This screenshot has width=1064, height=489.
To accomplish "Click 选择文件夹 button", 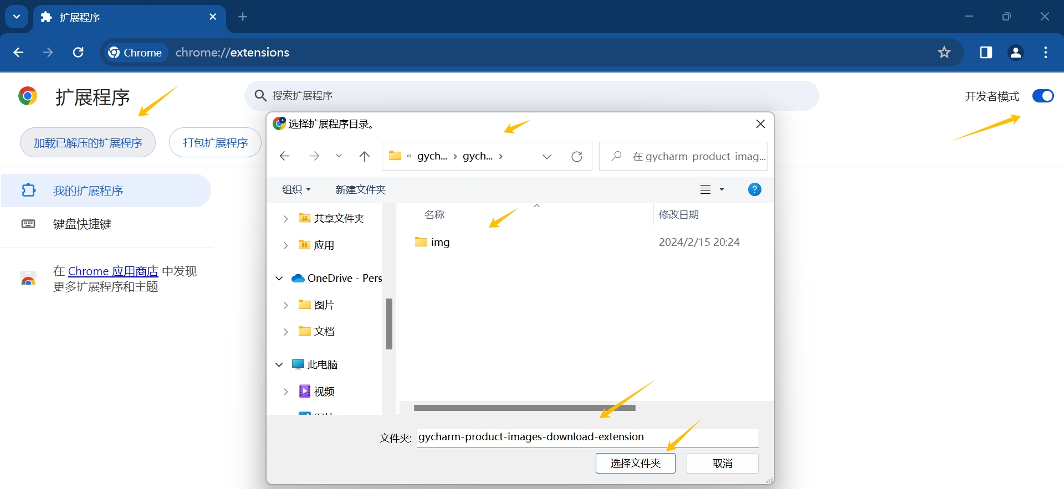I will (636, 464).
